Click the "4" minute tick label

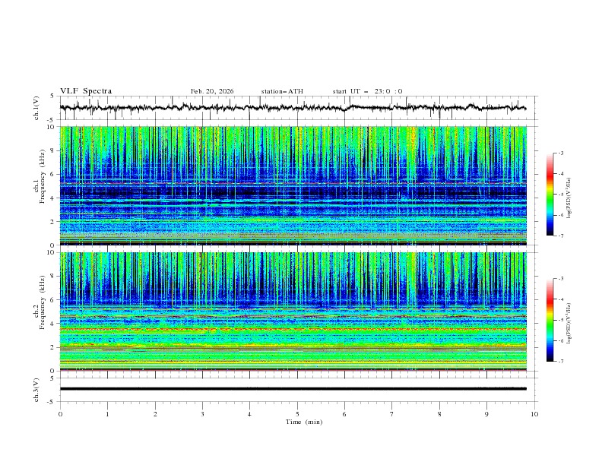click(x=249, y=414)
